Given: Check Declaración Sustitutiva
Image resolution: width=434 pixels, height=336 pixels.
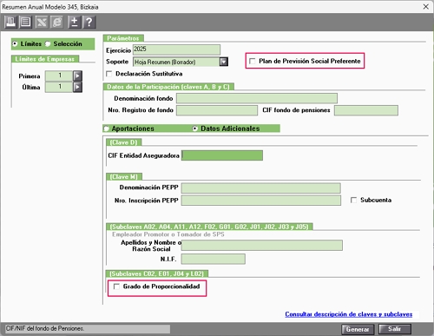Looking at the screenshot, I should click(x=109, y=74).
